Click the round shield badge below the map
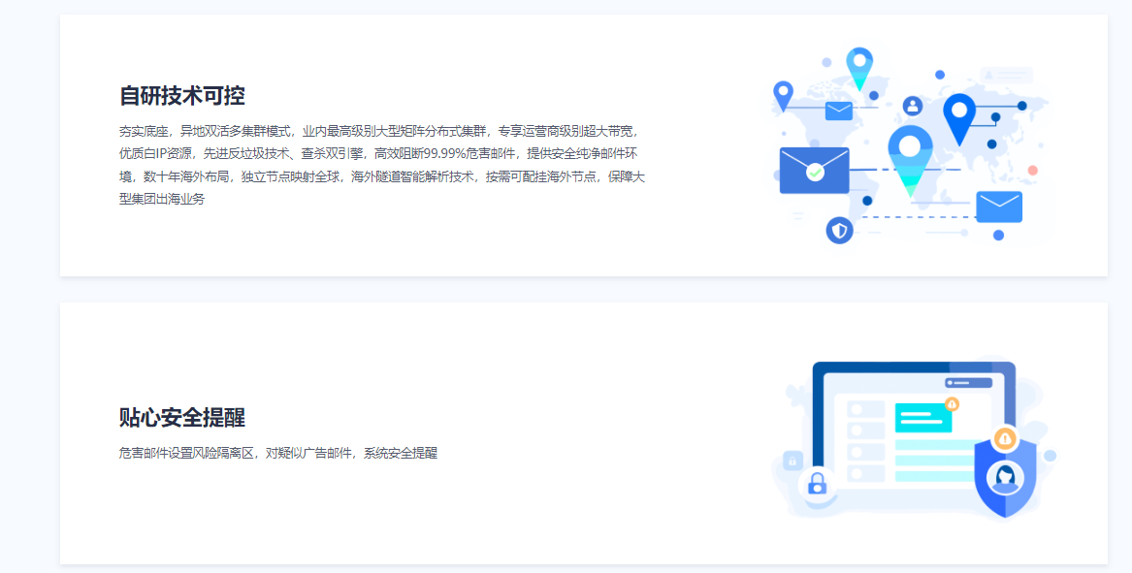 [x=839, y=230]
